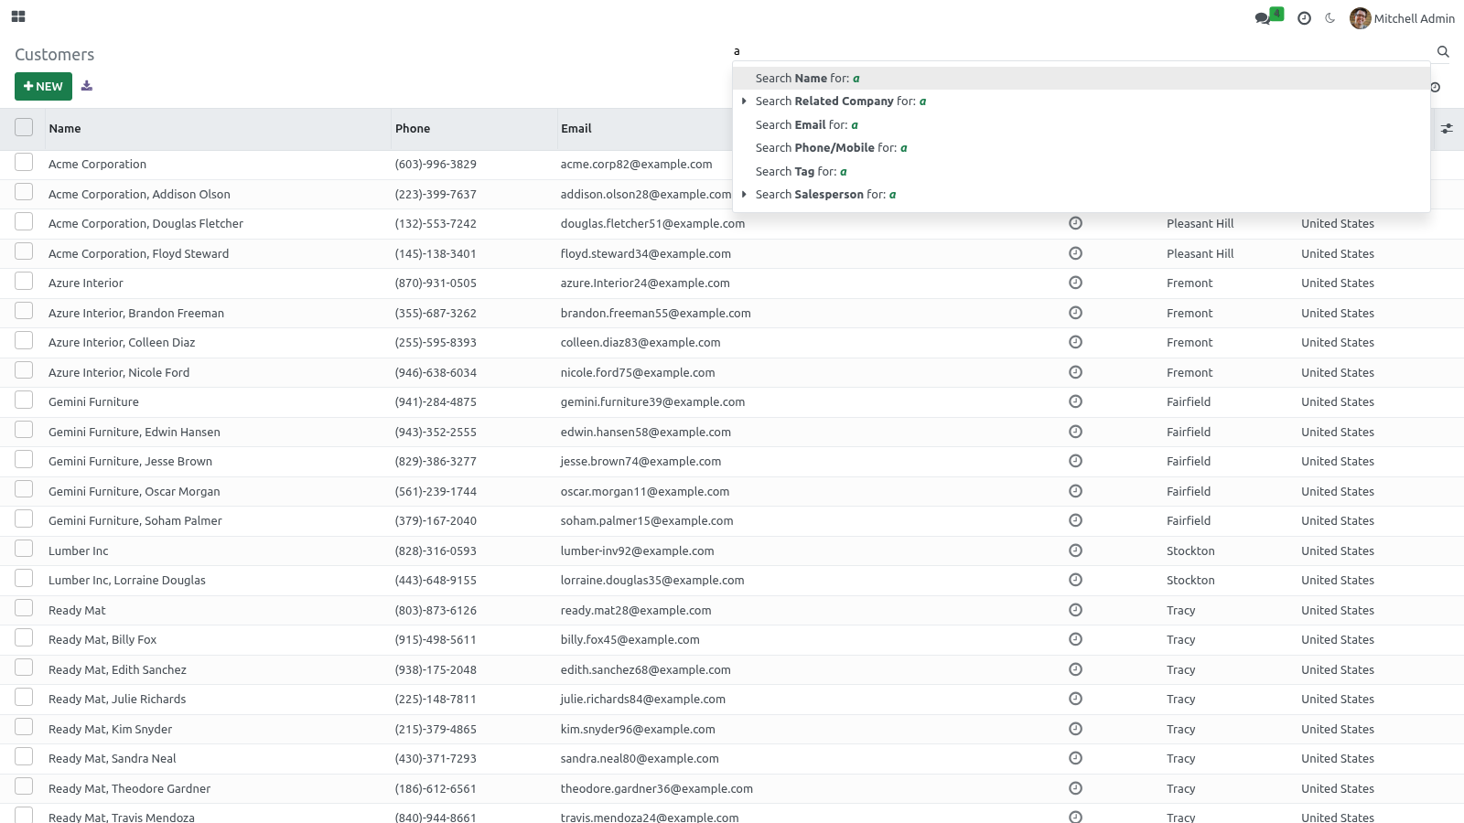This screenshot has width=1464, height=823.
Task: Click activity clock icon for Douglas Fletcher
Action: (1076, 223)
